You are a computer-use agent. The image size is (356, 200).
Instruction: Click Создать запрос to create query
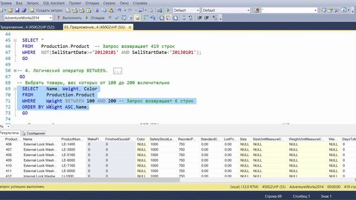click(46, 11)
